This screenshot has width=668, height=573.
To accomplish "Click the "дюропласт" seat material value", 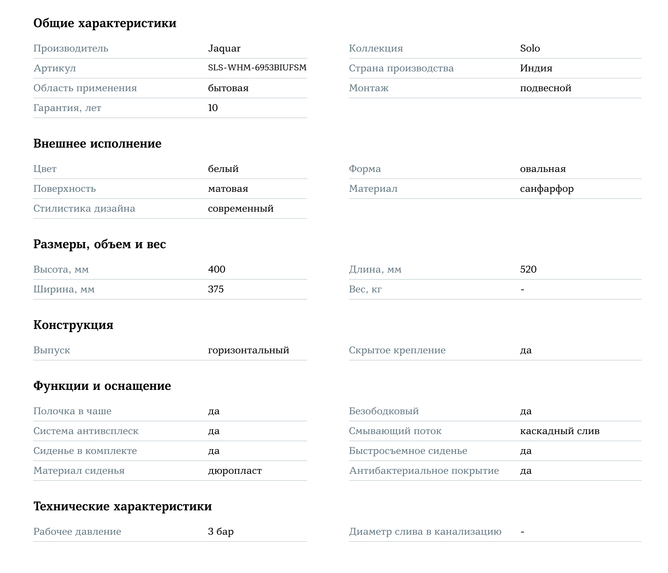I will click(235, 471).
